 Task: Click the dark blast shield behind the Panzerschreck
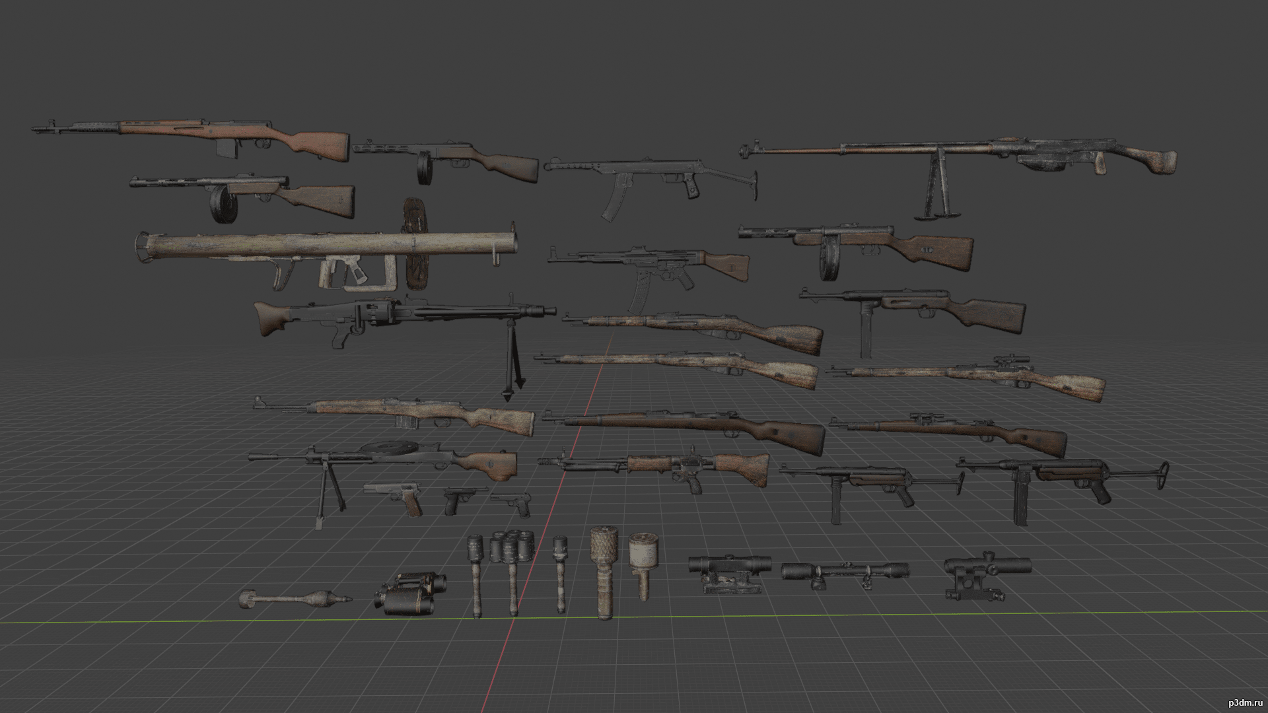point(414,244)
